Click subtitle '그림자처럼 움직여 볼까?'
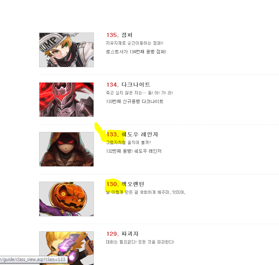This screenshot has width=279, height=265. [x=129, y=143]
